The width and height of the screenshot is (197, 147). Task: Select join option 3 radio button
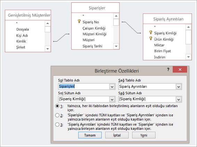click(x=57, y=124)
